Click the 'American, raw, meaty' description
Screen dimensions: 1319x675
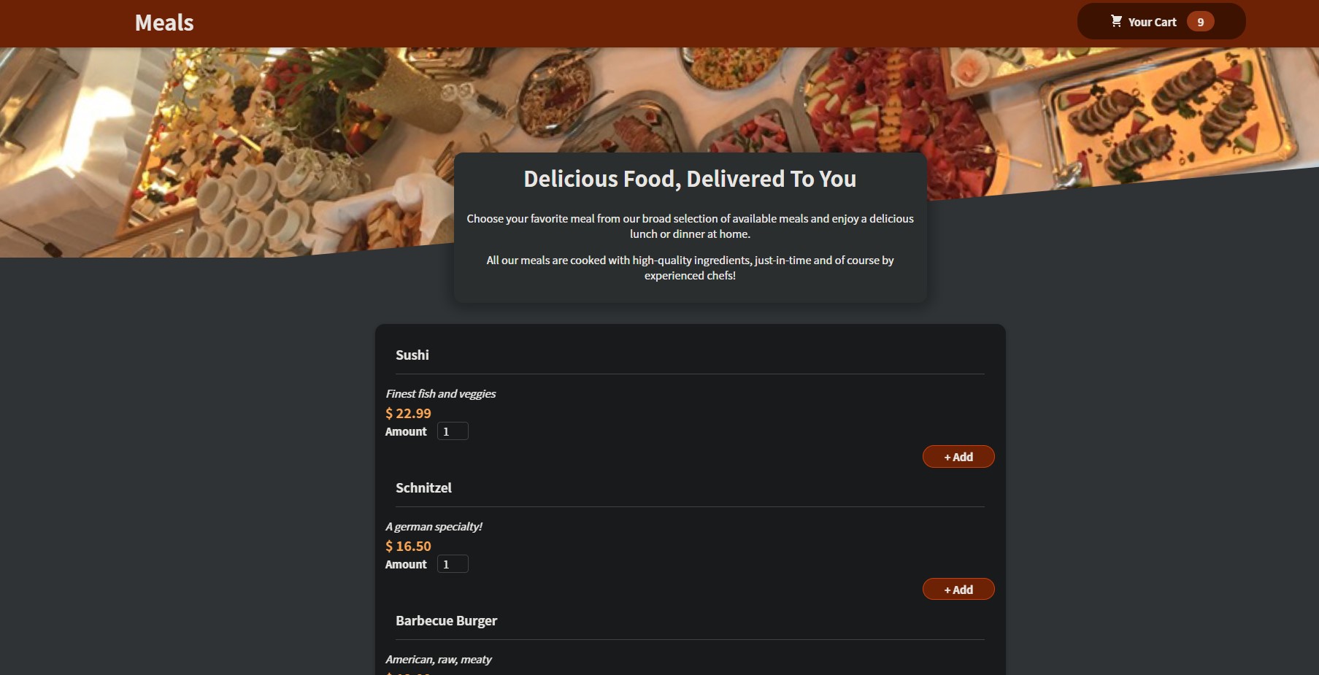[439, 659]
